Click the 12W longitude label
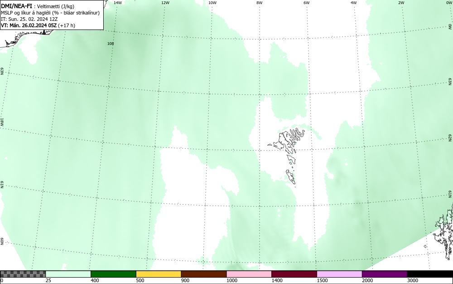The height and width of the screenshot is (284, 453). tap(165, 3)
